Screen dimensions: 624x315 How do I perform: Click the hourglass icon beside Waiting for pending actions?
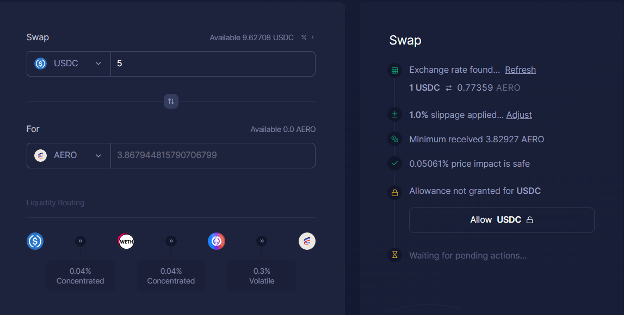[394, 255]
